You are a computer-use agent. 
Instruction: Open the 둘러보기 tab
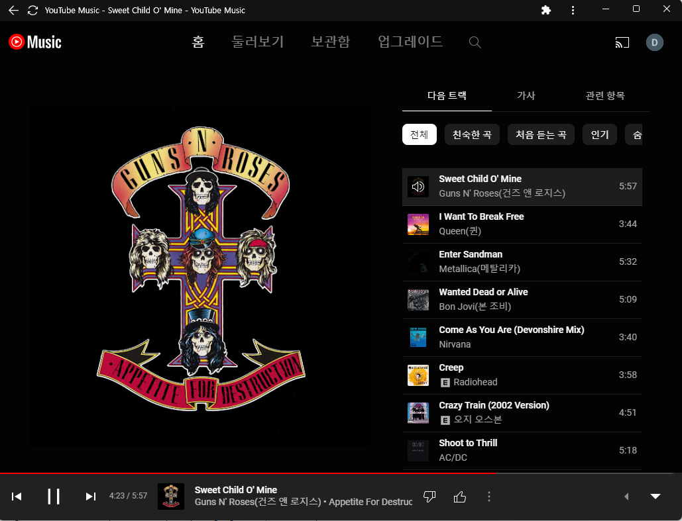(257, 42)
